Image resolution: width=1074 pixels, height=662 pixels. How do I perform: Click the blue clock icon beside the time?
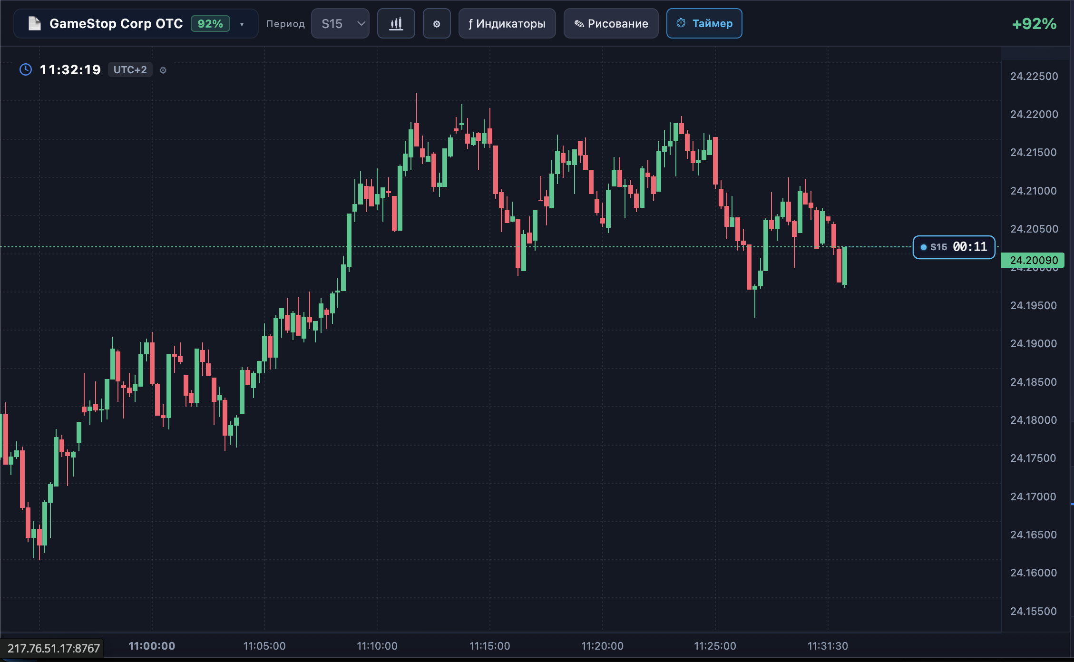(x=26, y=69)
